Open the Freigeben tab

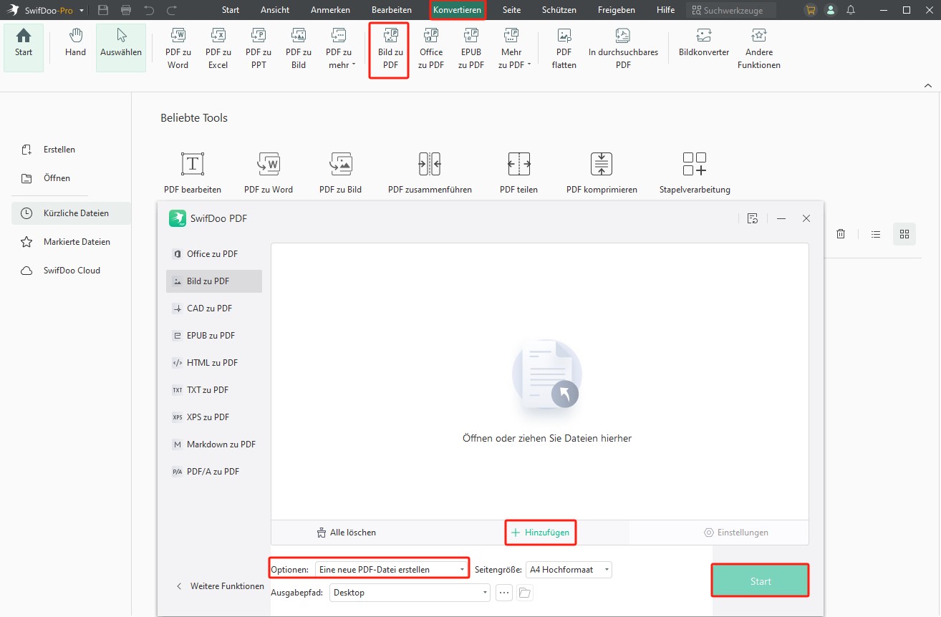click(617, 10)
